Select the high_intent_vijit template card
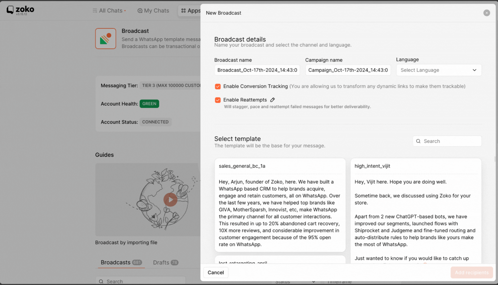Screen dimensions: 498x285 pyautogui.click(x=416, y=211)
